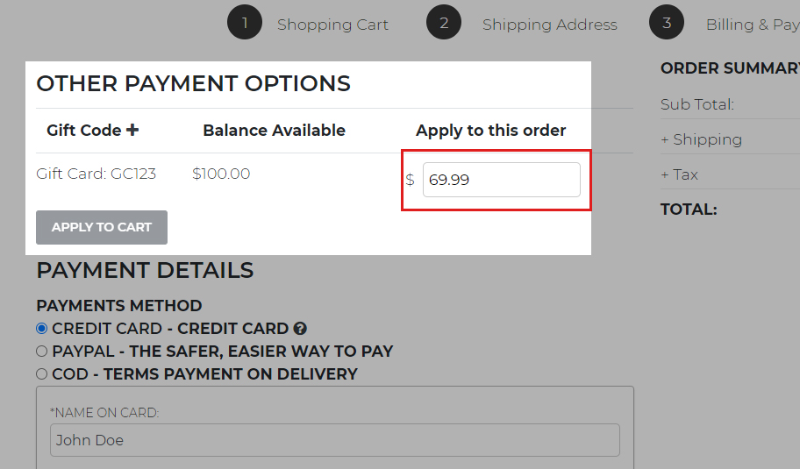Go to Shipping Address step

point(549,25)
